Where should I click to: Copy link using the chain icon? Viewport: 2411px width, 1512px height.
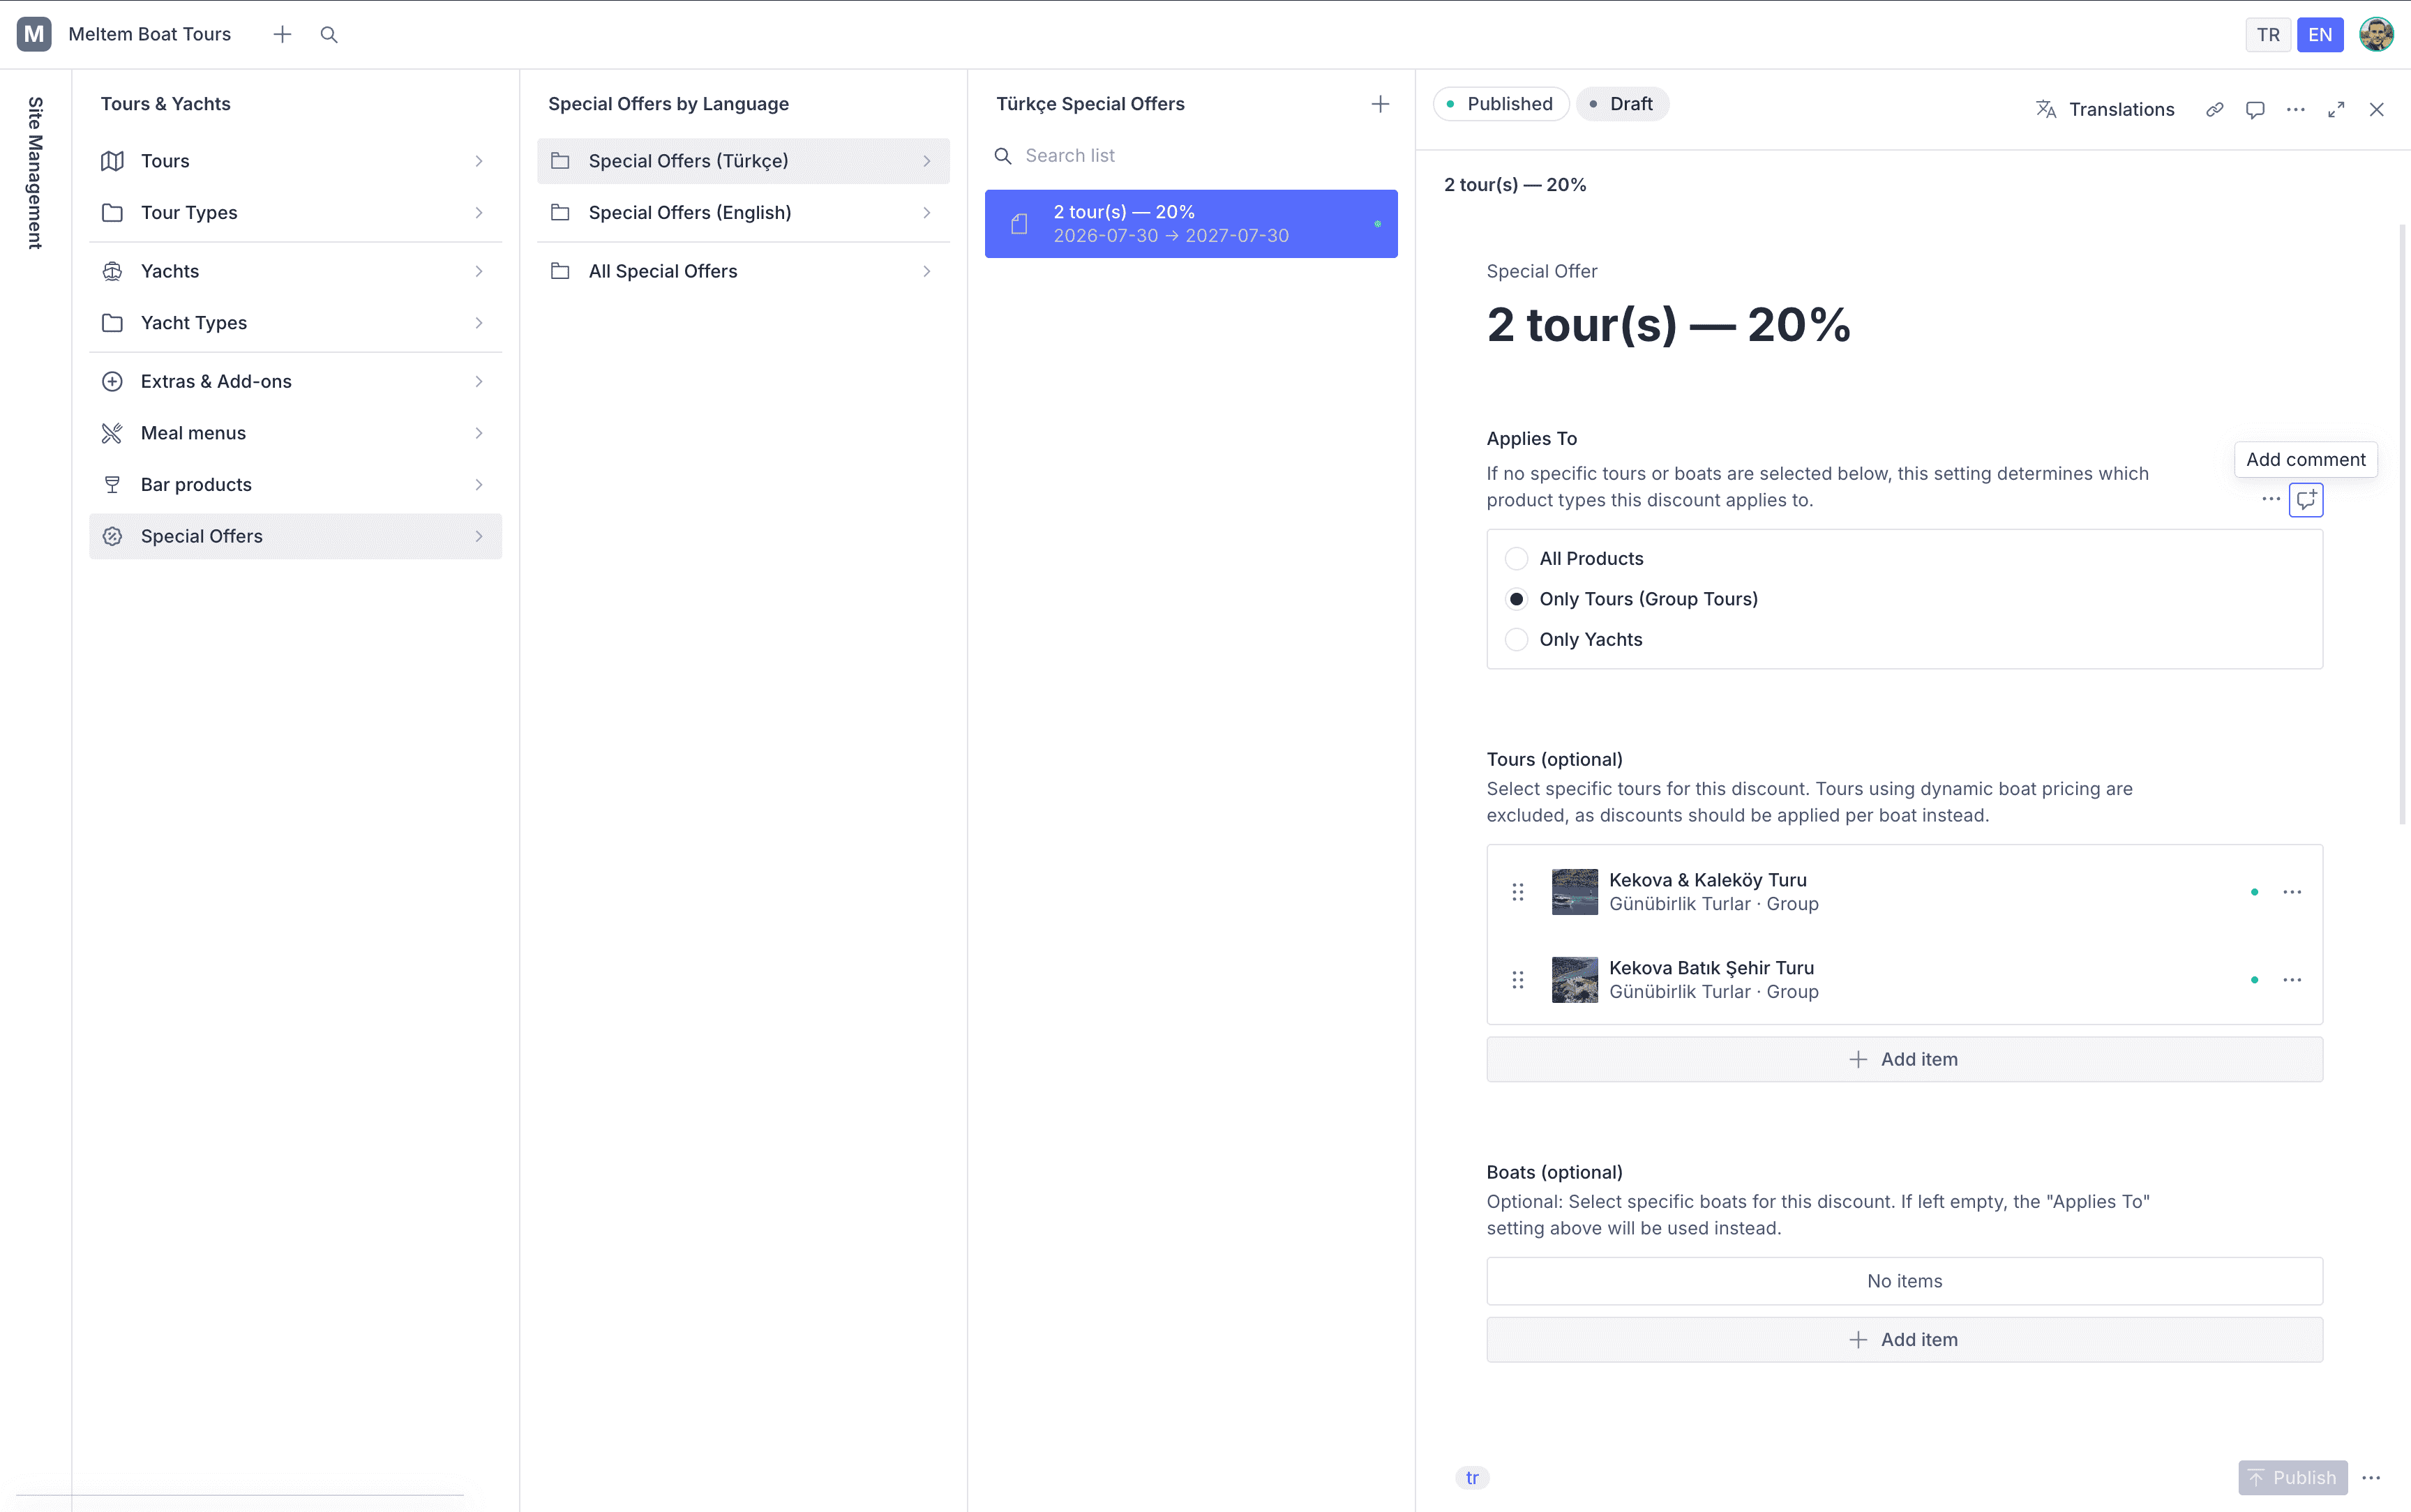[2215, 110]
